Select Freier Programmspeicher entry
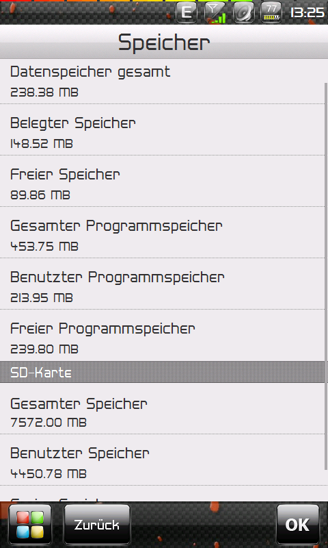Viewport: 328px width, 548px height. (x=162, y=335)
